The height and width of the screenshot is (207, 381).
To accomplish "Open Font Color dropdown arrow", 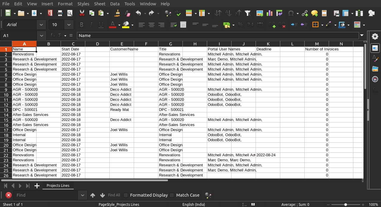I will [x=119, y=25].
